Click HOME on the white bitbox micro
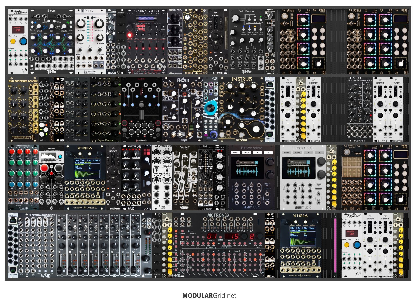This screenshot has height=301, width=419. (x=287, y=153)
